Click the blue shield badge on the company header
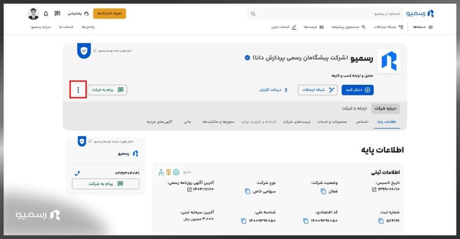The height and width of the screenshot is (239, 460). (x=84, y=51)
